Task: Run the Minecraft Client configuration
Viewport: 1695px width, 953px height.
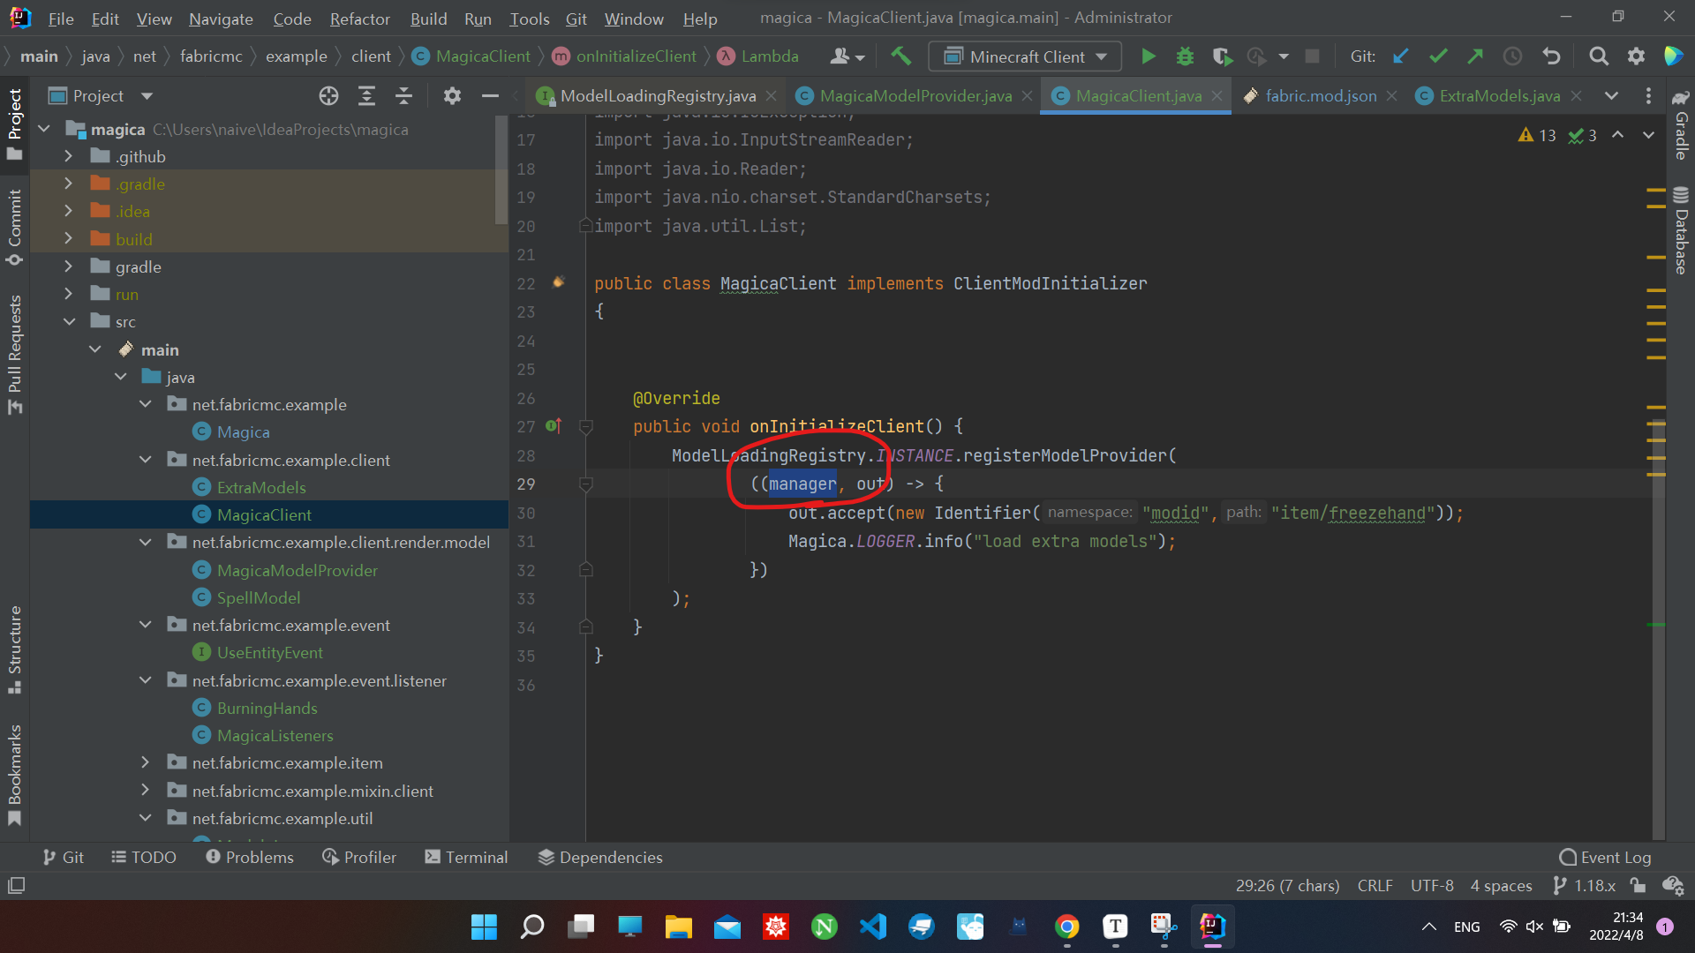Action: (x=1148, y=56)
